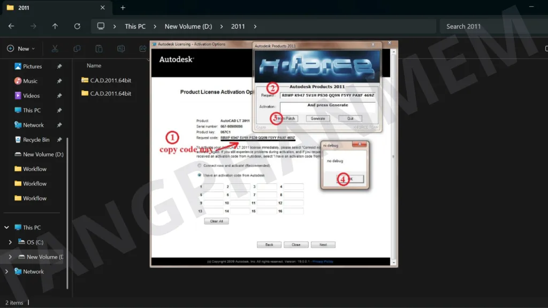This screenshot has height=308, width=548.
Task: Expand the Network node in navigation tree
Action: point(6,272)
